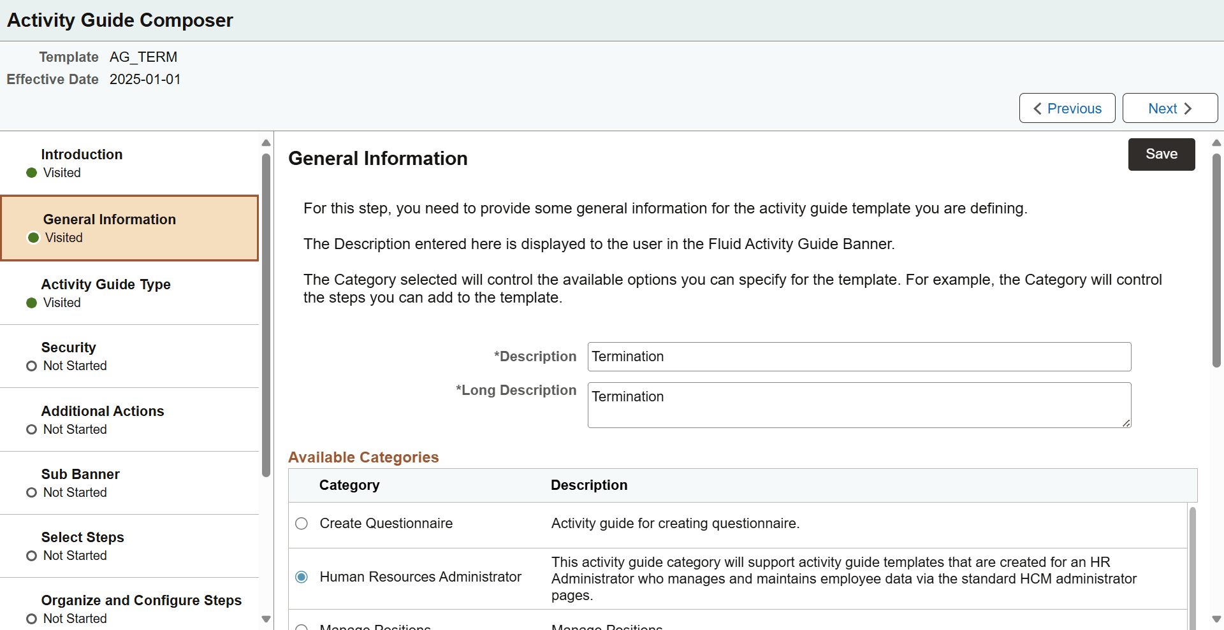1224x630 pixels.
Task: Click the Long Description text area
Action: [x=859, y=404]
